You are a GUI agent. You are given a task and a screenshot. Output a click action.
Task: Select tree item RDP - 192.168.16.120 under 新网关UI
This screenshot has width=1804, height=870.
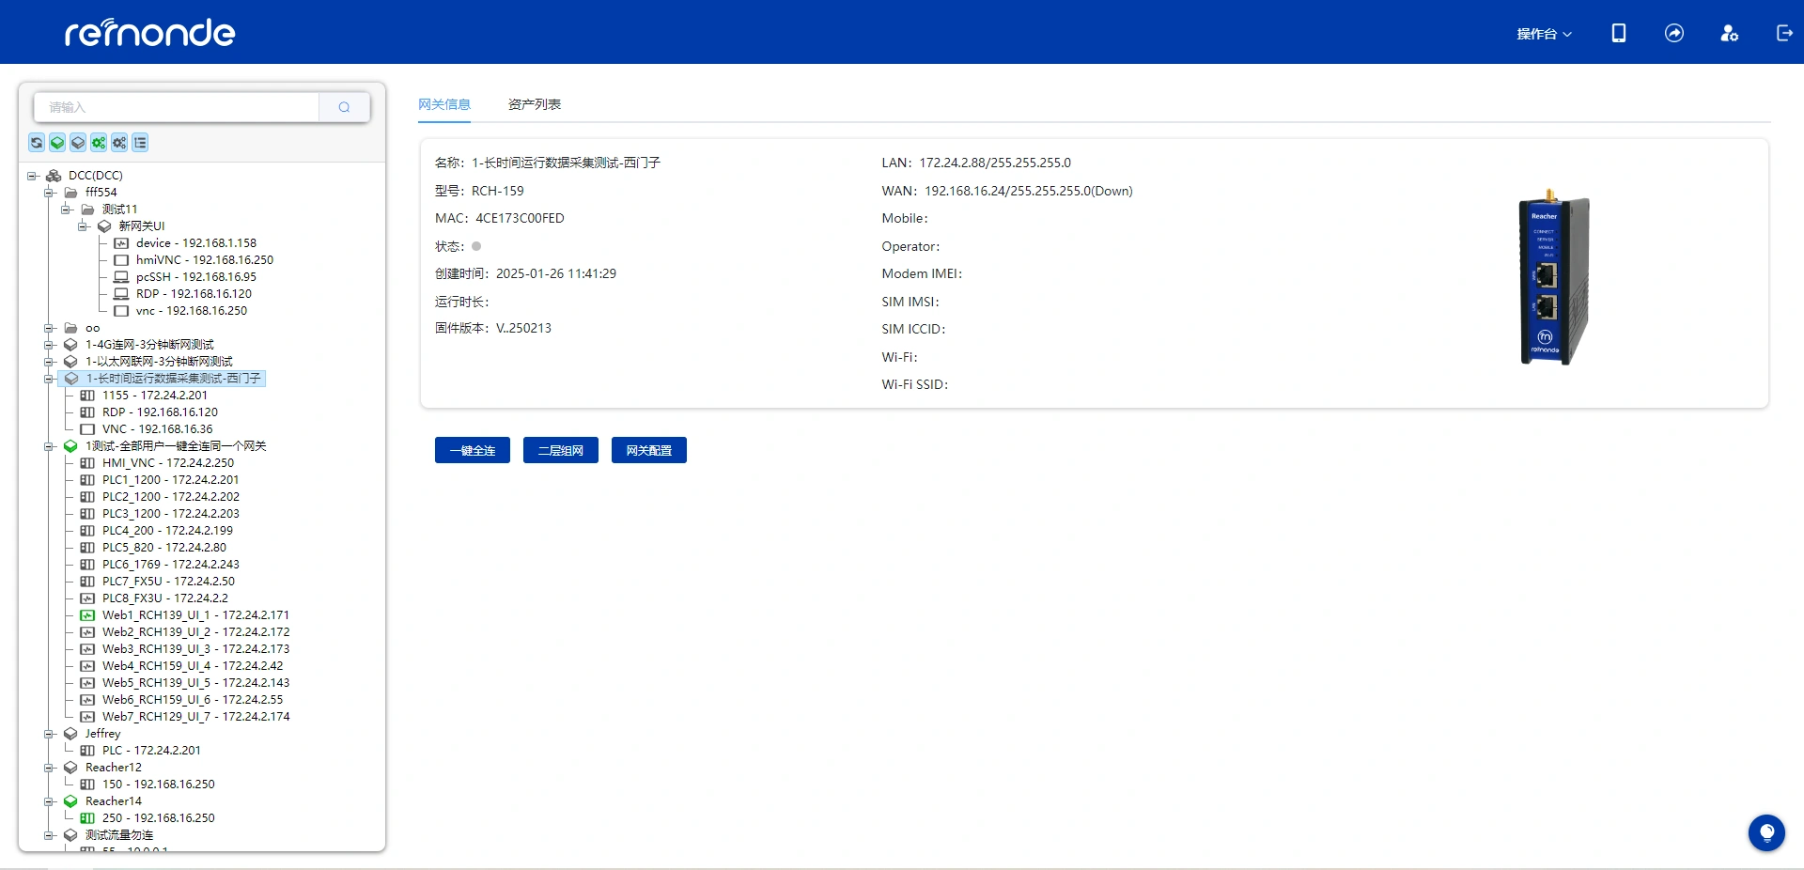click(194, 294)
